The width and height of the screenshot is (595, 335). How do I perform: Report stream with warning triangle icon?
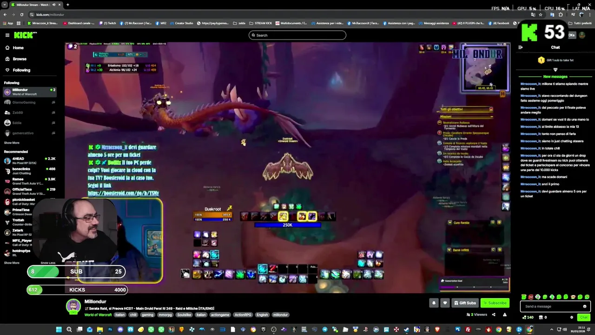click(x=505, y=315)
